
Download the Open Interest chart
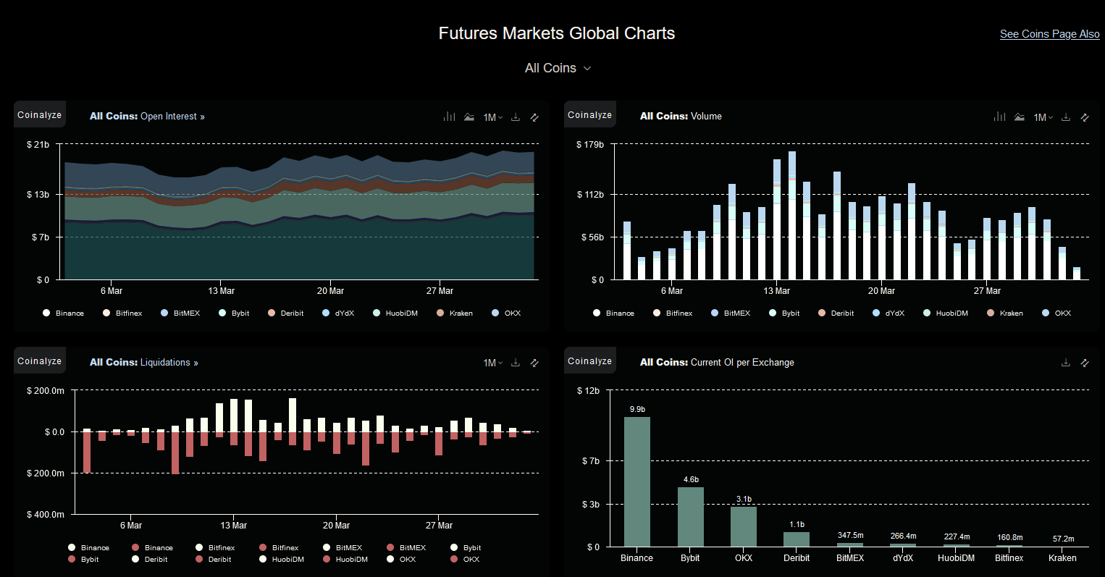pyautogui.click(x=516, y=117)
